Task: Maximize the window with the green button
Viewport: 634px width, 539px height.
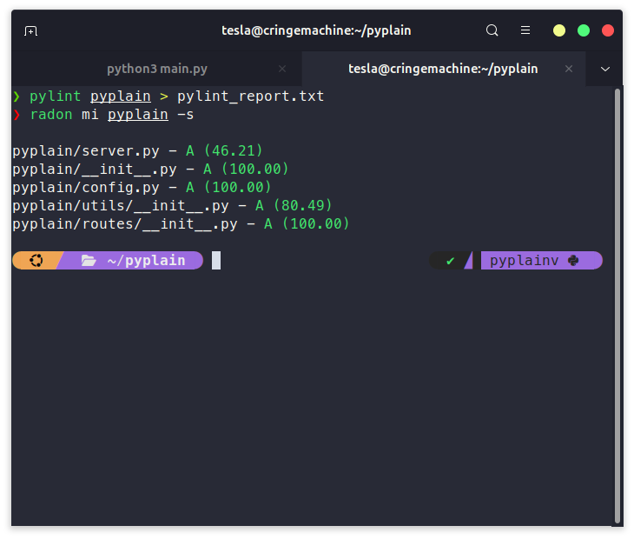Action: 584,30
